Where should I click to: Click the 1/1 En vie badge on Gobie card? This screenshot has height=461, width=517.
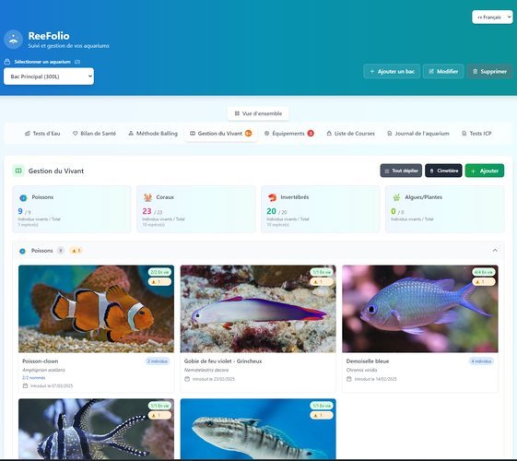(322, 272)
